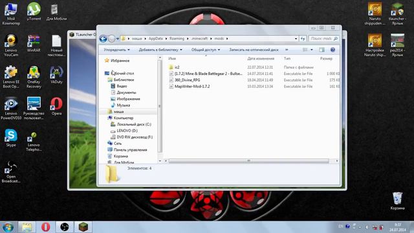Open the Opera desktop shortcut

[56, 106]
